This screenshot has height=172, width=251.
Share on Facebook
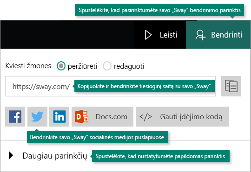15,116
